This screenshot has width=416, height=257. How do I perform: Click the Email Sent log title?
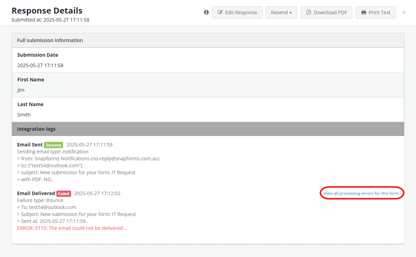coord(30,145)
